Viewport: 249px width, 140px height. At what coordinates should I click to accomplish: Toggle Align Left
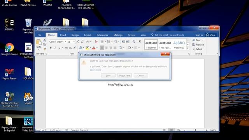pos(102,47)
